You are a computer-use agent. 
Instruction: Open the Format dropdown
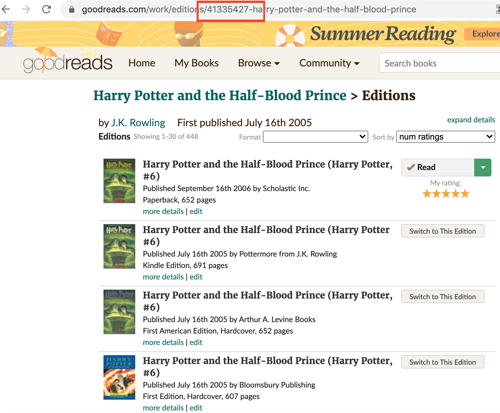[315, 137]
